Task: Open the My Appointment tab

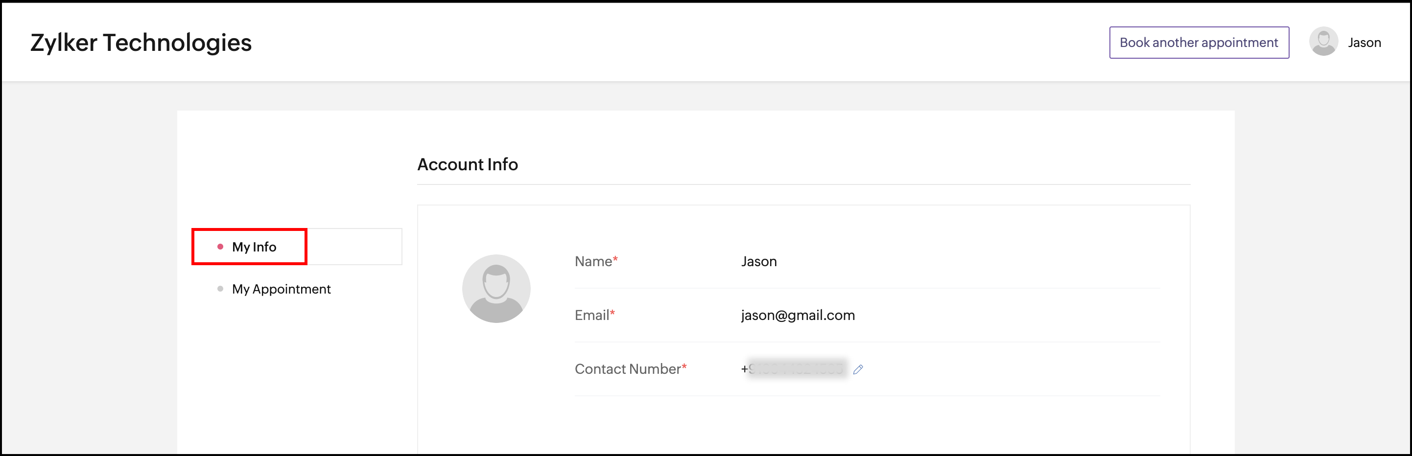Action: [x=281, y=289]
